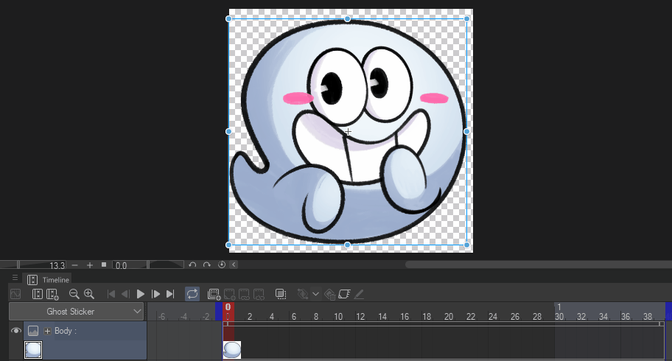Open the keyframe options dropdown arrow
Screen dimensions: 672x361
315,294
